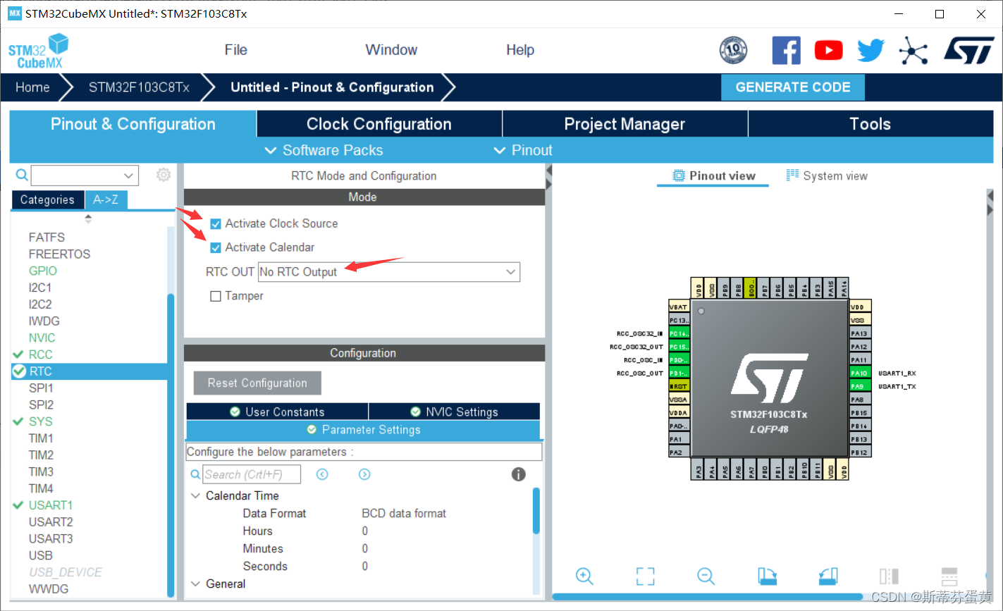The height and width of the screenshot is (611, 1003).
Task: Select the NRST pin on the chip
Action: tap(679, 386)
